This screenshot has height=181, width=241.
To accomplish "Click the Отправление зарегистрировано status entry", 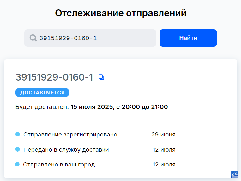I will [x=70, y=135].
